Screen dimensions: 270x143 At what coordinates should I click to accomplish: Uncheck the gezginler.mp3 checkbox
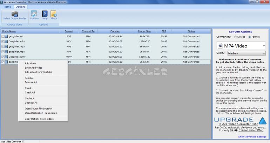click(3, 47)
